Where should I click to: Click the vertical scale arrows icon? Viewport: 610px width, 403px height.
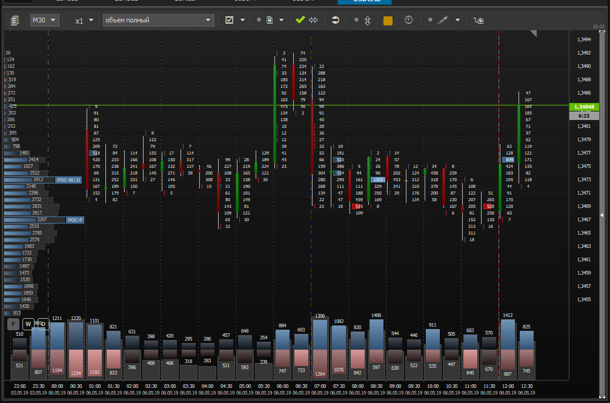[x=367, y=20]
